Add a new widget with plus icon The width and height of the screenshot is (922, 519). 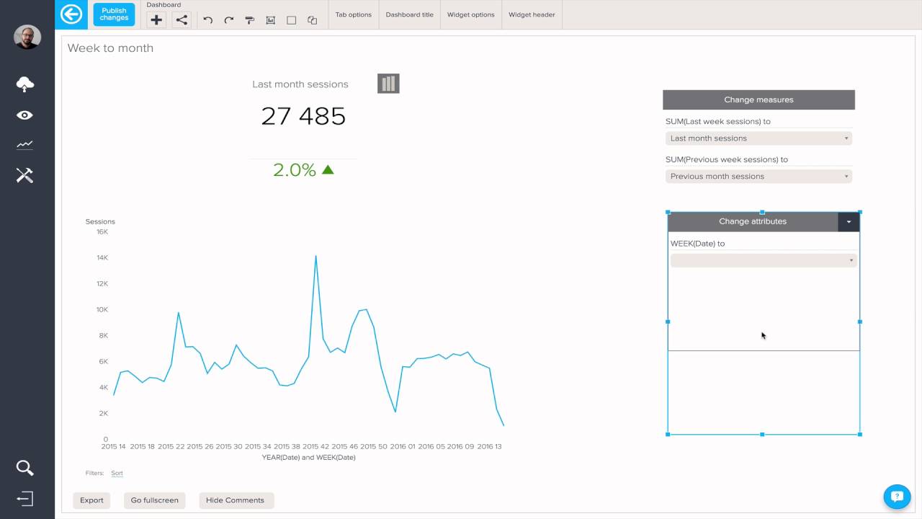point(156,20)
